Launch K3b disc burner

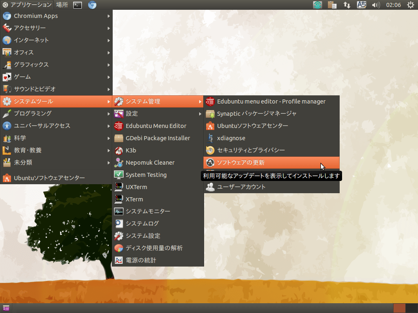[158, 150]
